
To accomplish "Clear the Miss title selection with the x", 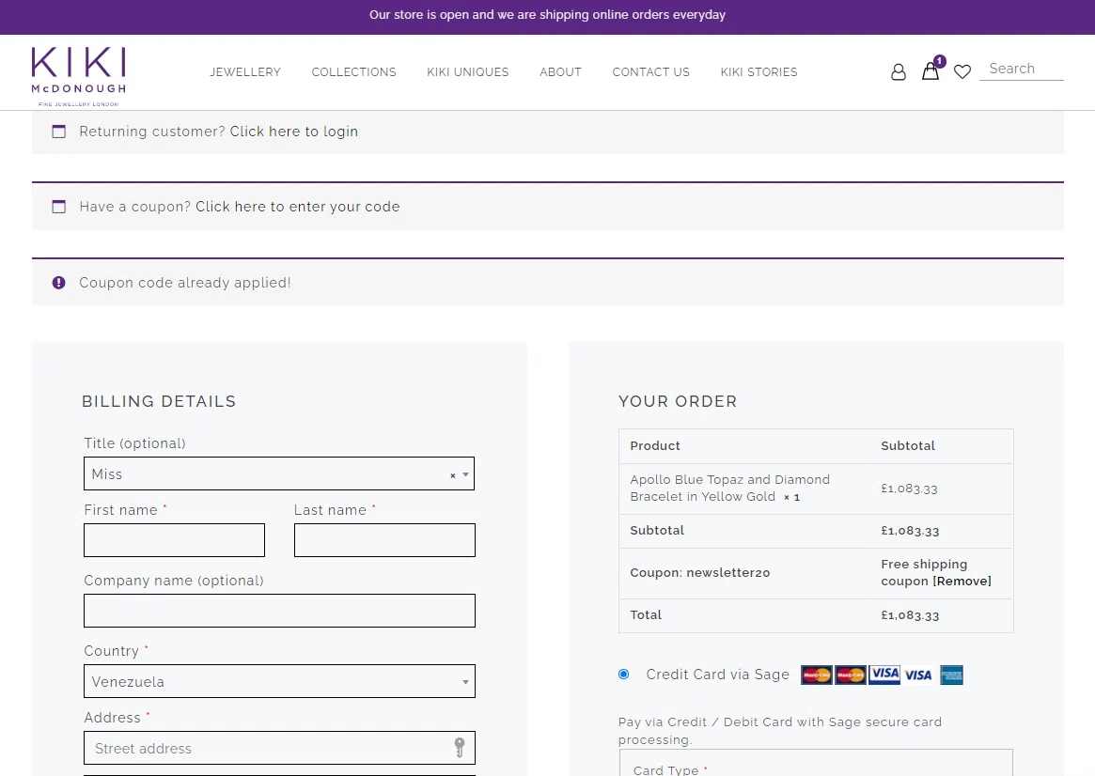I will tap(452, 475).
